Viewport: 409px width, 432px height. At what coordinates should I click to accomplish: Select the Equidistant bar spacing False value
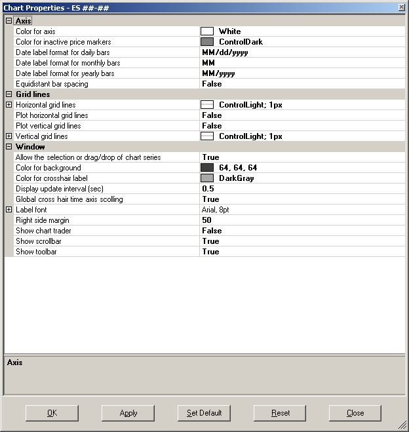212,84
